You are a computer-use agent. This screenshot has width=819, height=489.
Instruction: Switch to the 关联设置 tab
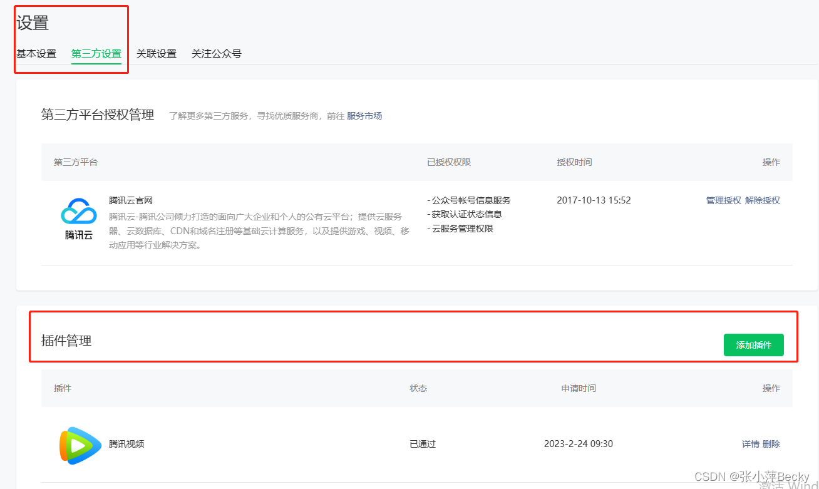[156, 54]
